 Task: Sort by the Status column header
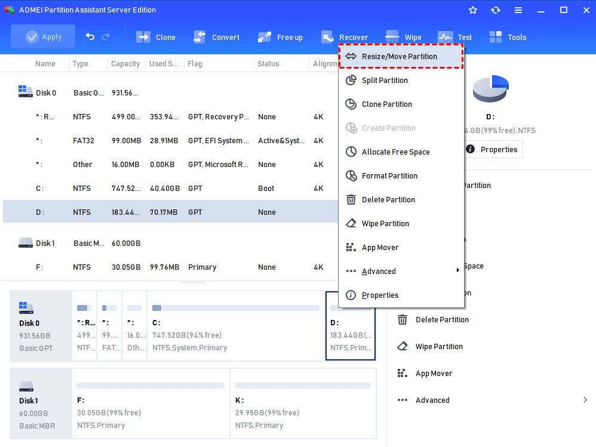point(268,63)
